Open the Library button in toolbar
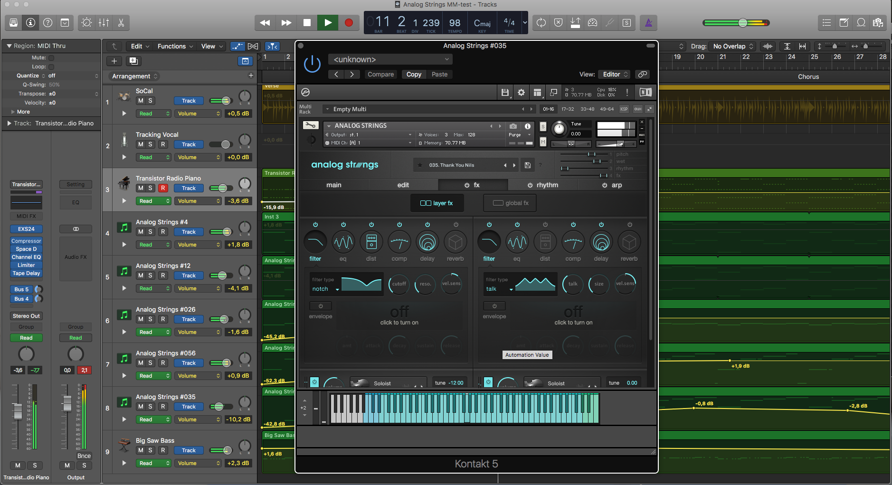This screenshot has height=485, width=892. [13, 22]
